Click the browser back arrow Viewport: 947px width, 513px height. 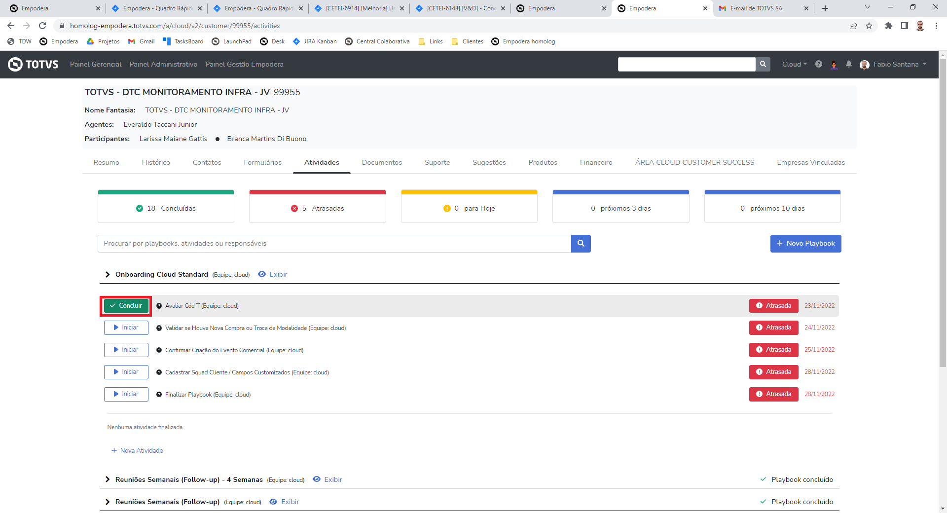click(x=11, y=26)
